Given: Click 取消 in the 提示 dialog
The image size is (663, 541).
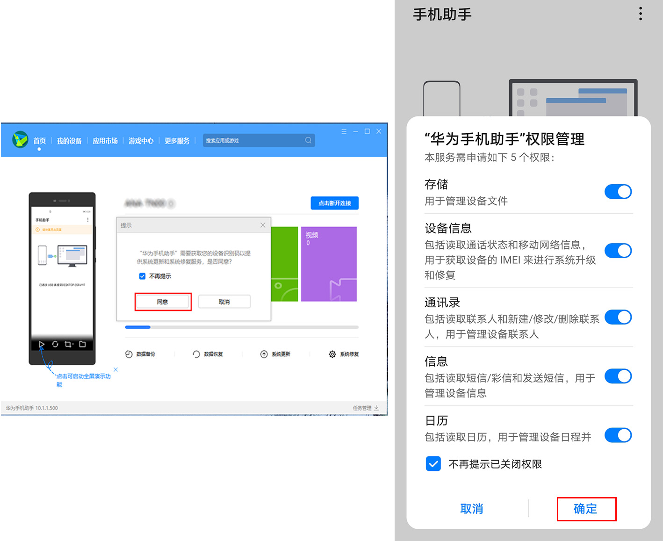Looking at the screenshot, I should [224, 302].
